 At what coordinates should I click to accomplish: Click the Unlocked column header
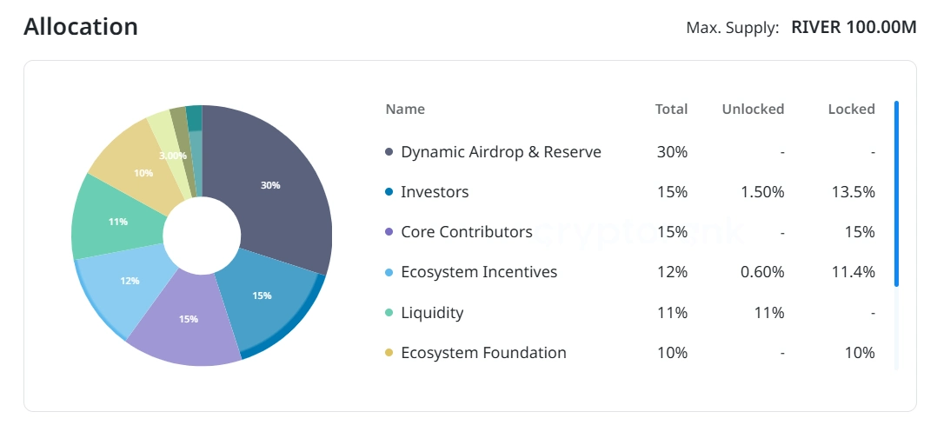753,109
